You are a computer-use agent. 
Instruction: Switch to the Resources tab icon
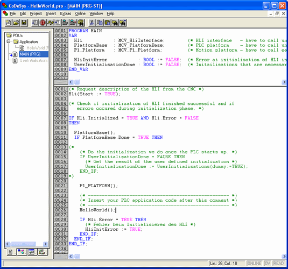coord(42,252)
